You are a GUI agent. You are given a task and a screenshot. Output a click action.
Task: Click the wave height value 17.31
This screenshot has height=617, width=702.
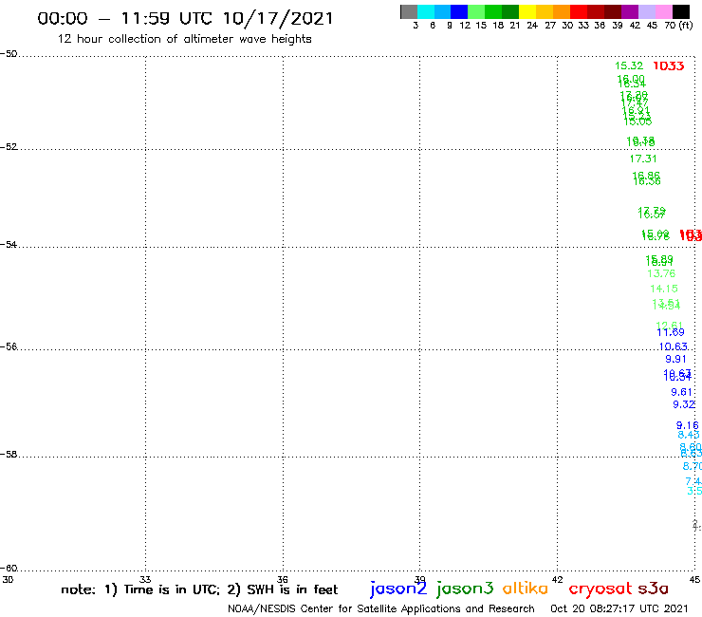(643, 159)
